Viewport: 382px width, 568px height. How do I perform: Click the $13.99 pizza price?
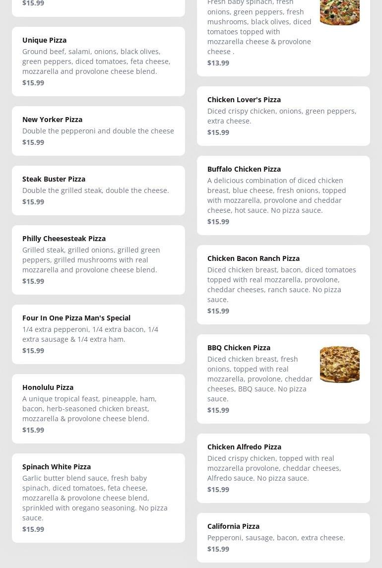pos(218,63)
